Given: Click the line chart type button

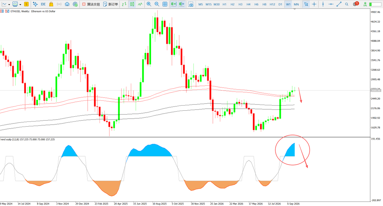Looking at the screenshot, I should [4, 4].
